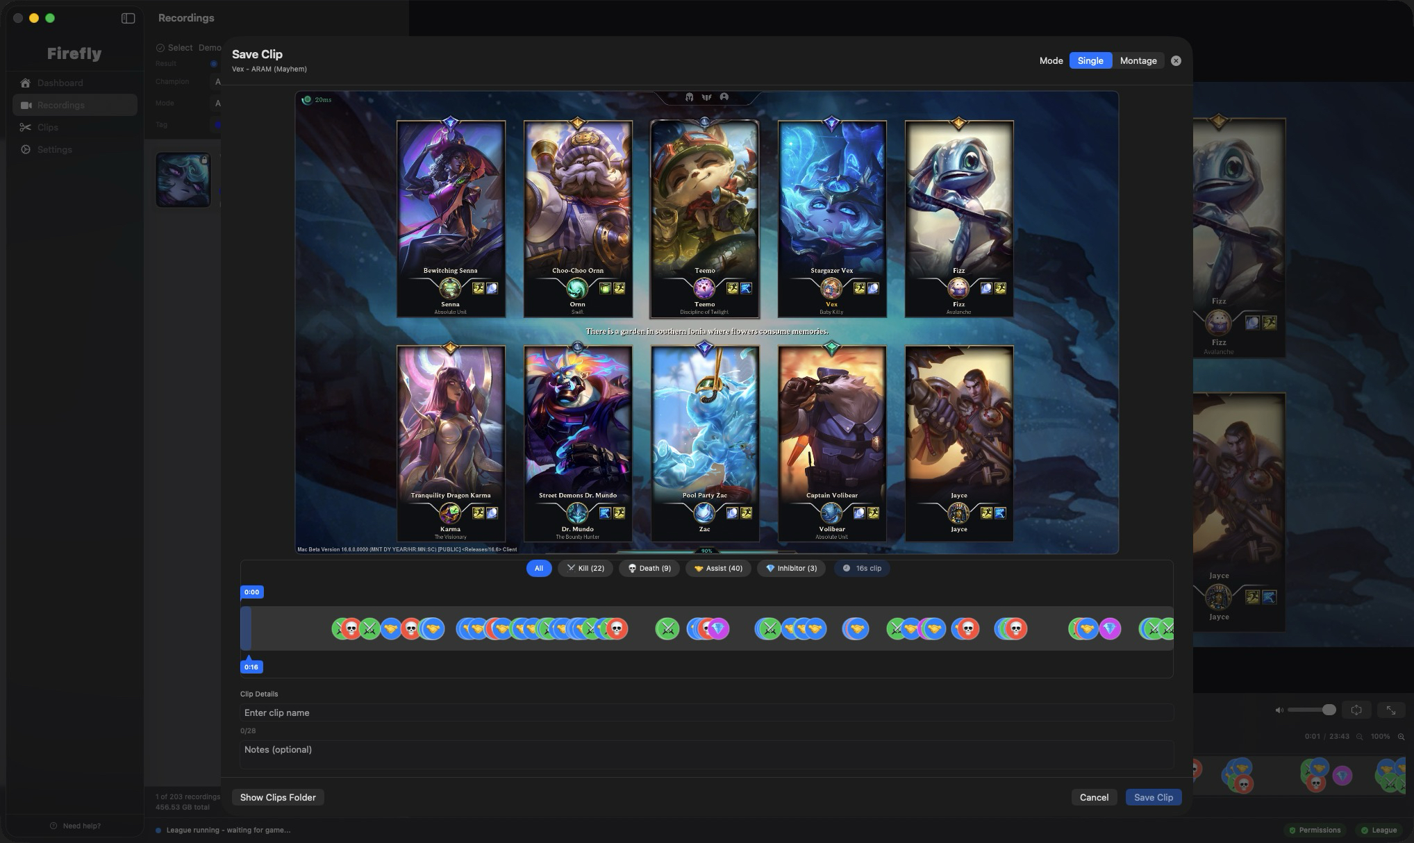The width and height of the screenshot is (1414, 843).
Task: Zoom out the background timeline
Action: tap(1360, 737)
